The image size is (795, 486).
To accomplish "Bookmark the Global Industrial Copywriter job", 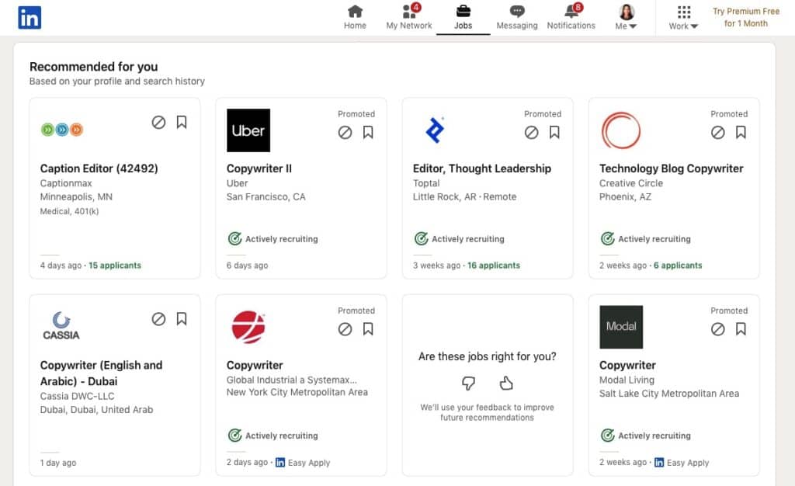I will (368, 329).
